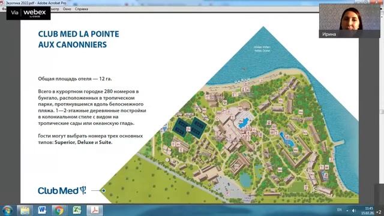
Task: Click the line 'Всего в курортном городке 280 номеров в'
Action: coord(88,92)
